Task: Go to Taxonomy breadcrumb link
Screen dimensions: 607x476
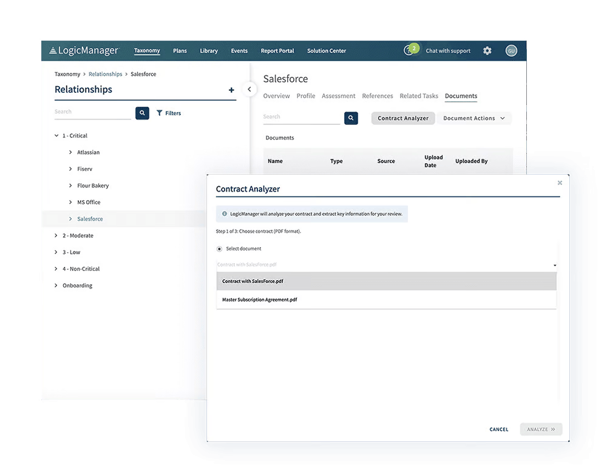Action: point(67,74)
